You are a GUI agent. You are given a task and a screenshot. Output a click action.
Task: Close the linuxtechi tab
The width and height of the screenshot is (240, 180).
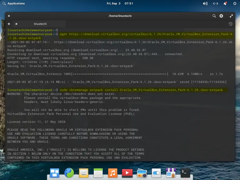tap(16, 24)
